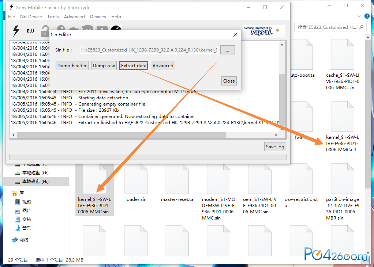
Task: Close the Sin Editor dialog with X
Action: click(235, 35)
